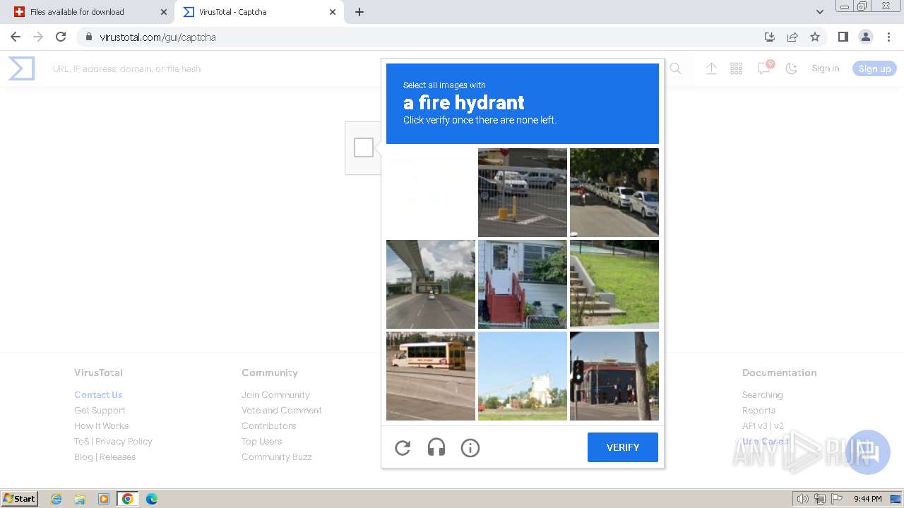Click the volume speaker tray icon
This screenshot has width=904, height=508.
(x=802, y=499)
